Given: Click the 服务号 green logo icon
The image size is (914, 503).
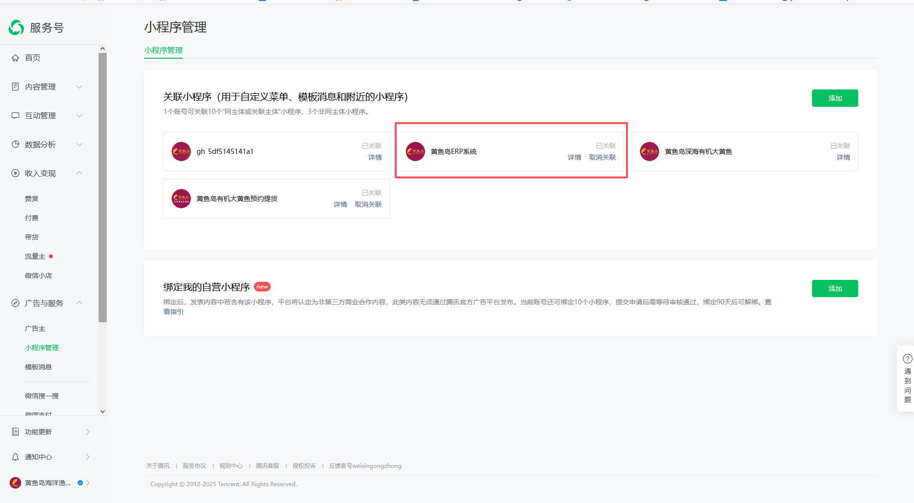Looking at the screenshot, I should click(x=16, y=28).
